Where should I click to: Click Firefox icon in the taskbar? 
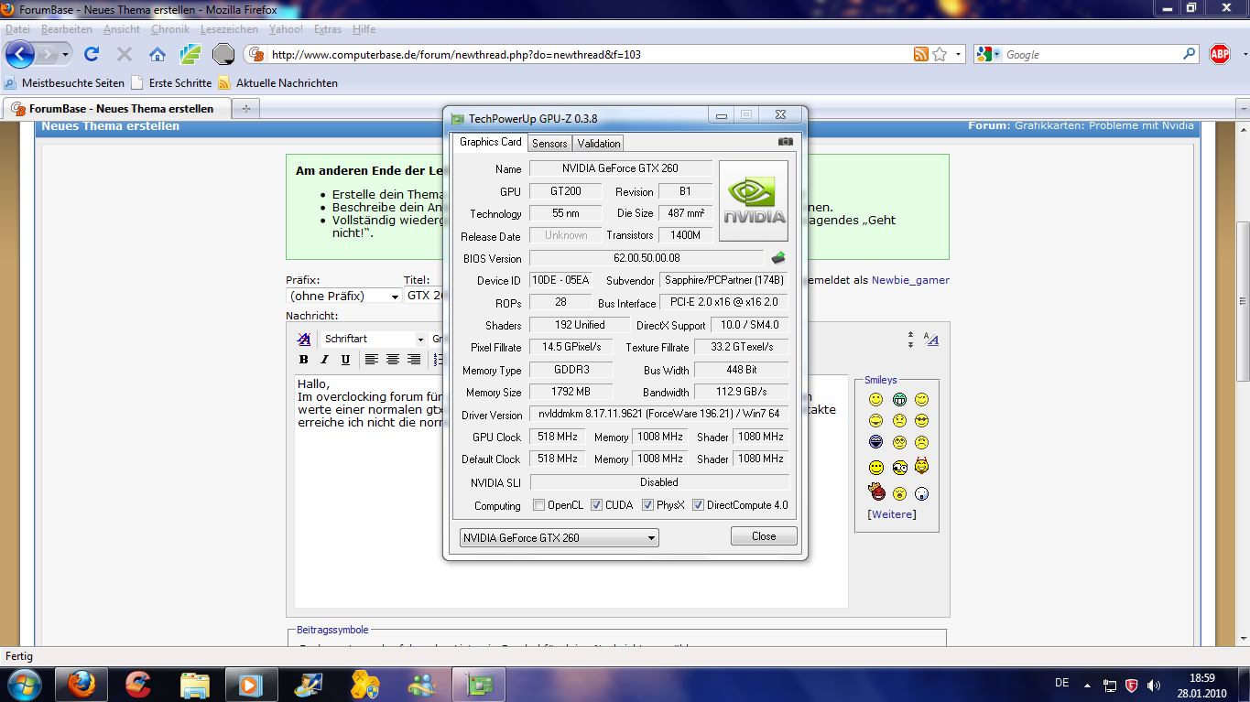click(x=82, y=684)
